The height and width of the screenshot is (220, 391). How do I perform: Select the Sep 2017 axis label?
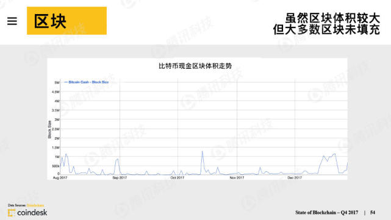click(120, 177)
